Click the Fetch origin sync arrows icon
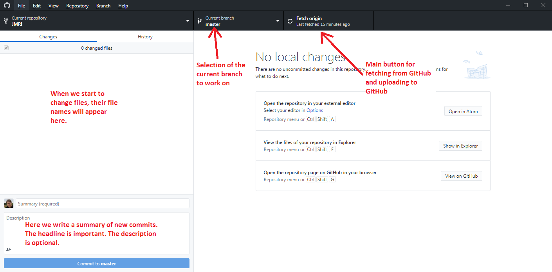The width and height of the screenshot is (552, 272). coord(290,21)
